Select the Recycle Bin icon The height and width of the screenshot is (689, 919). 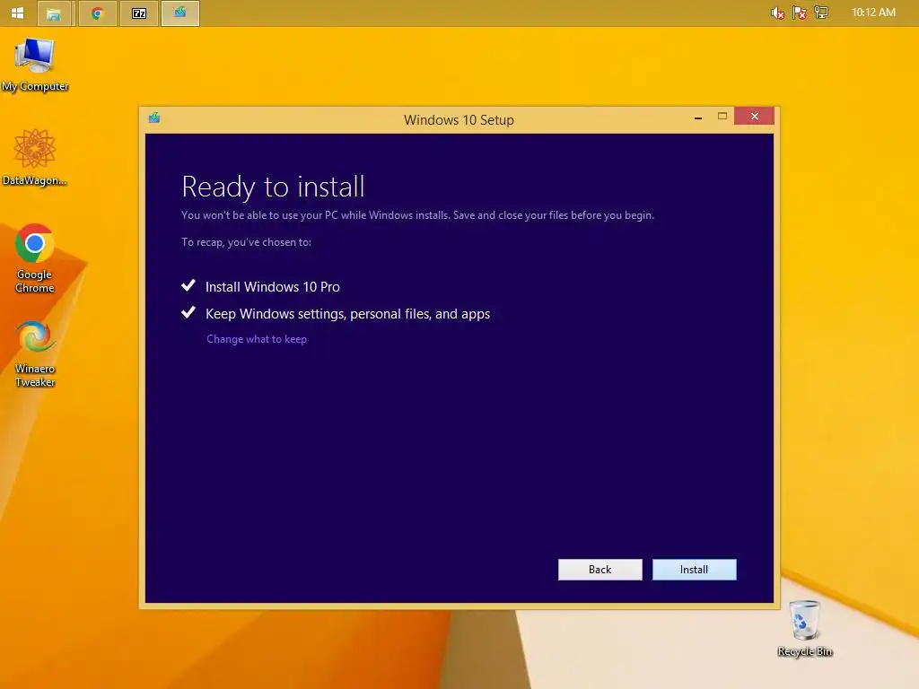coord(805,629)
